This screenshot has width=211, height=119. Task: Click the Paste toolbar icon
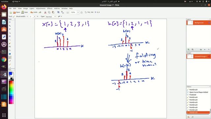(x=53, y=12)
